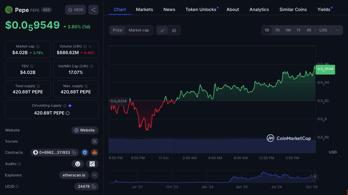
Task: Open the X (Twitter) socials icon
Action: (x=94, y=141)
